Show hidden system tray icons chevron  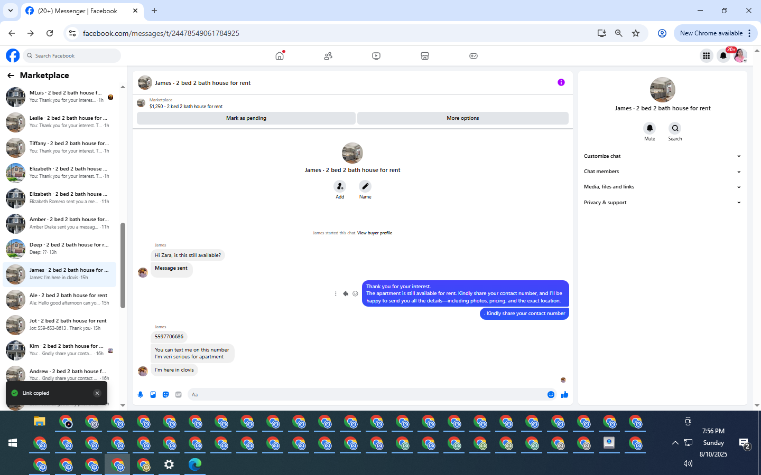[675, 443]
